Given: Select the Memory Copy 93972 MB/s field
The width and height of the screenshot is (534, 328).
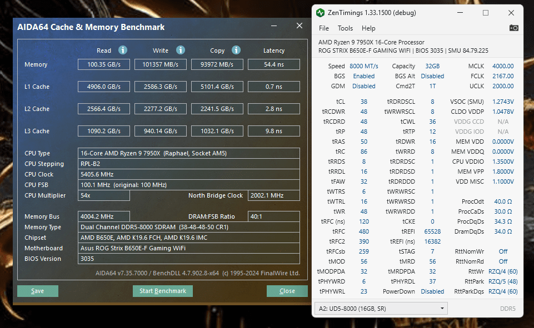Looking at the screenshot, I should click(x=217, y=64).
